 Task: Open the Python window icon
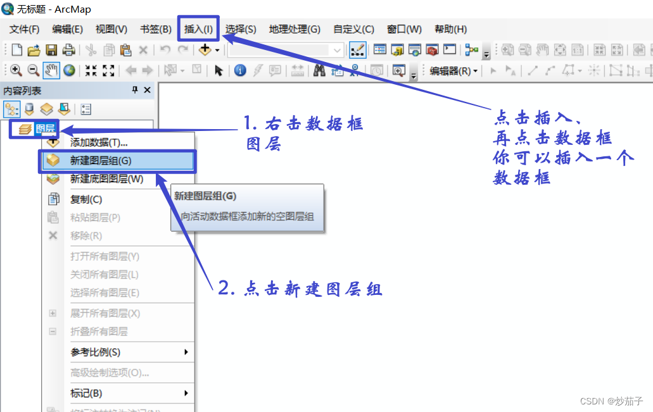[450, 49]
